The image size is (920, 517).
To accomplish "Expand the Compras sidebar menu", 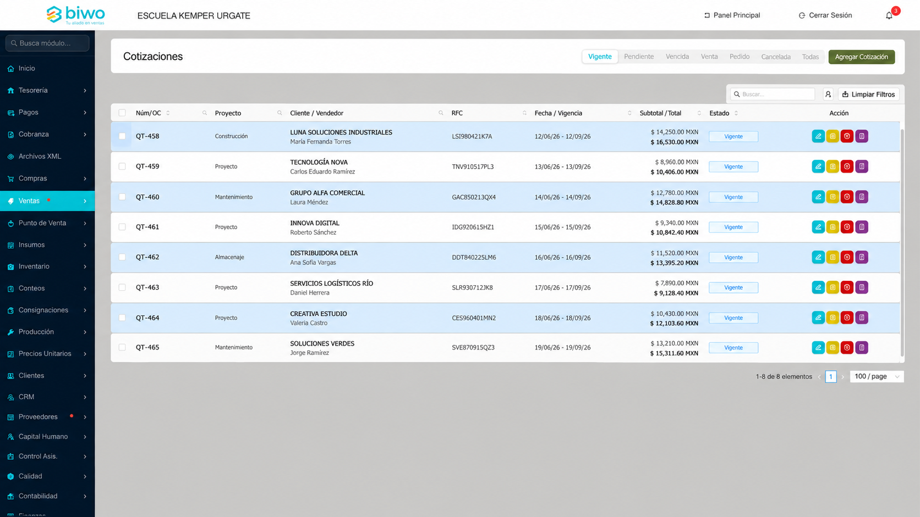I will [47, 179].
